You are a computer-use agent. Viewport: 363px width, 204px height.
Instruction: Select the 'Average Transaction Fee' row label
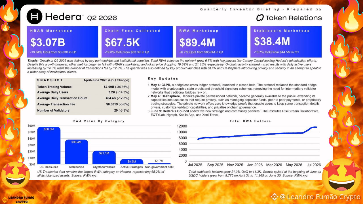pos(56,104)
